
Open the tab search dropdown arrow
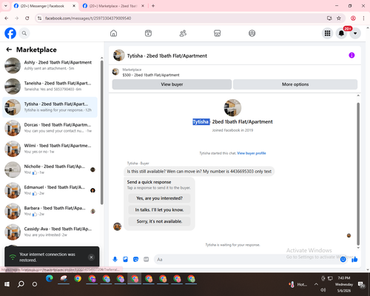coord(6,6)
